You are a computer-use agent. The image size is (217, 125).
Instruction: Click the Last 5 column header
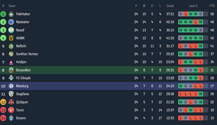(193, 6)
